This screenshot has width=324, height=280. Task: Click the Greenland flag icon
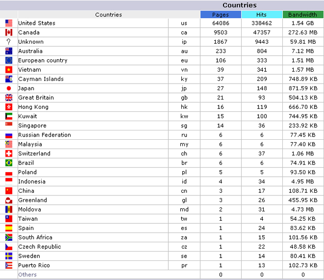9,200
